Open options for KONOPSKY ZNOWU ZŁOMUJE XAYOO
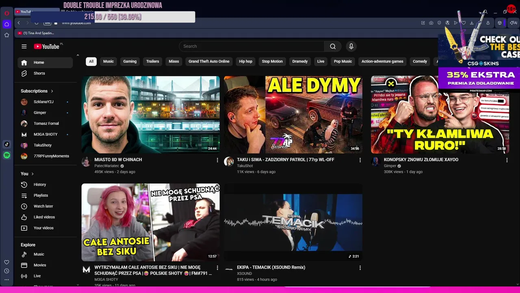This screenshot has height=293, width=520. coord(507,160)
